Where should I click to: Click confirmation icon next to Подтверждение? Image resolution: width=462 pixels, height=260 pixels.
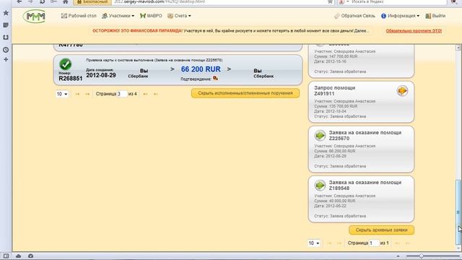pos(215,78)
